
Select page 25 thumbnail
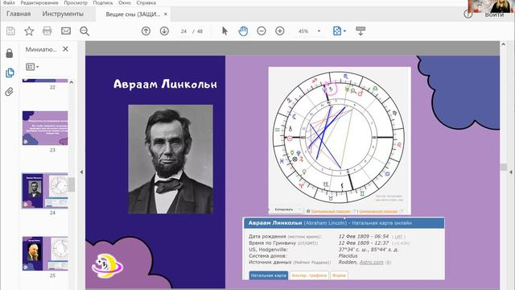pos(45,254)
